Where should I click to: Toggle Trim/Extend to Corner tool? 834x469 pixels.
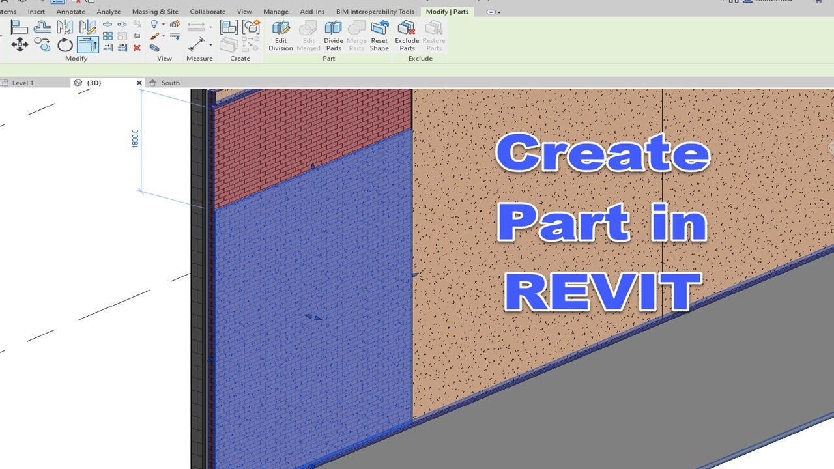pos(88,45)
